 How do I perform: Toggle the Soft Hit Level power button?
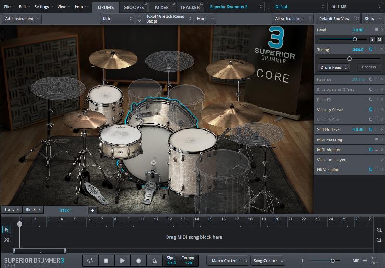pos(371,129)
